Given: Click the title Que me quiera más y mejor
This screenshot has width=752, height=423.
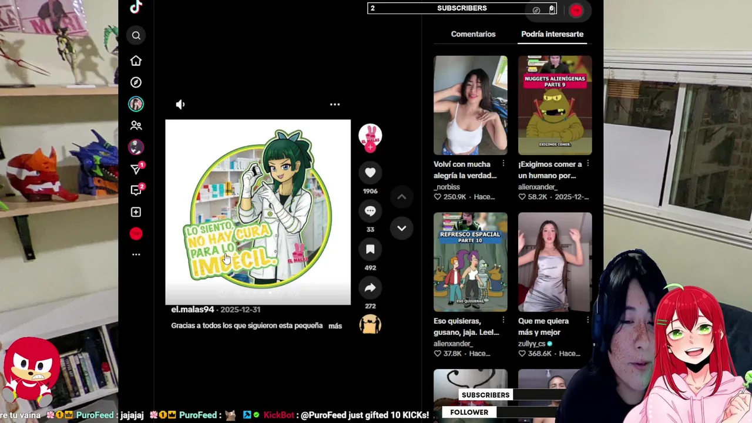Looking at the screenshot, I should (543, 327).
